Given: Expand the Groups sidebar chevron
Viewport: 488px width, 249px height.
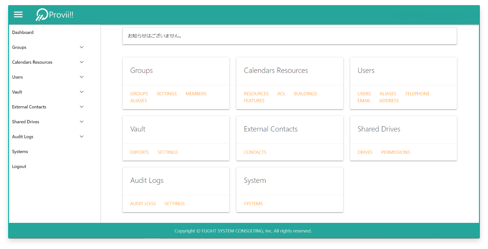Looking at the screenshot, I should coord(81,47).
